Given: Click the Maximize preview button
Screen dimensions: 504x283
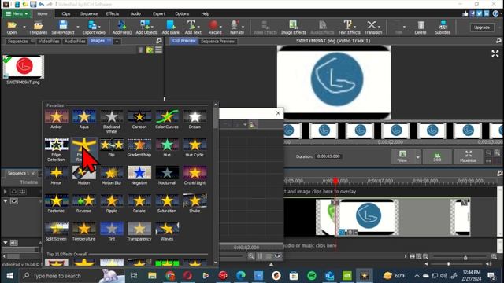Looking at the screenshot, I should (468, 156).
